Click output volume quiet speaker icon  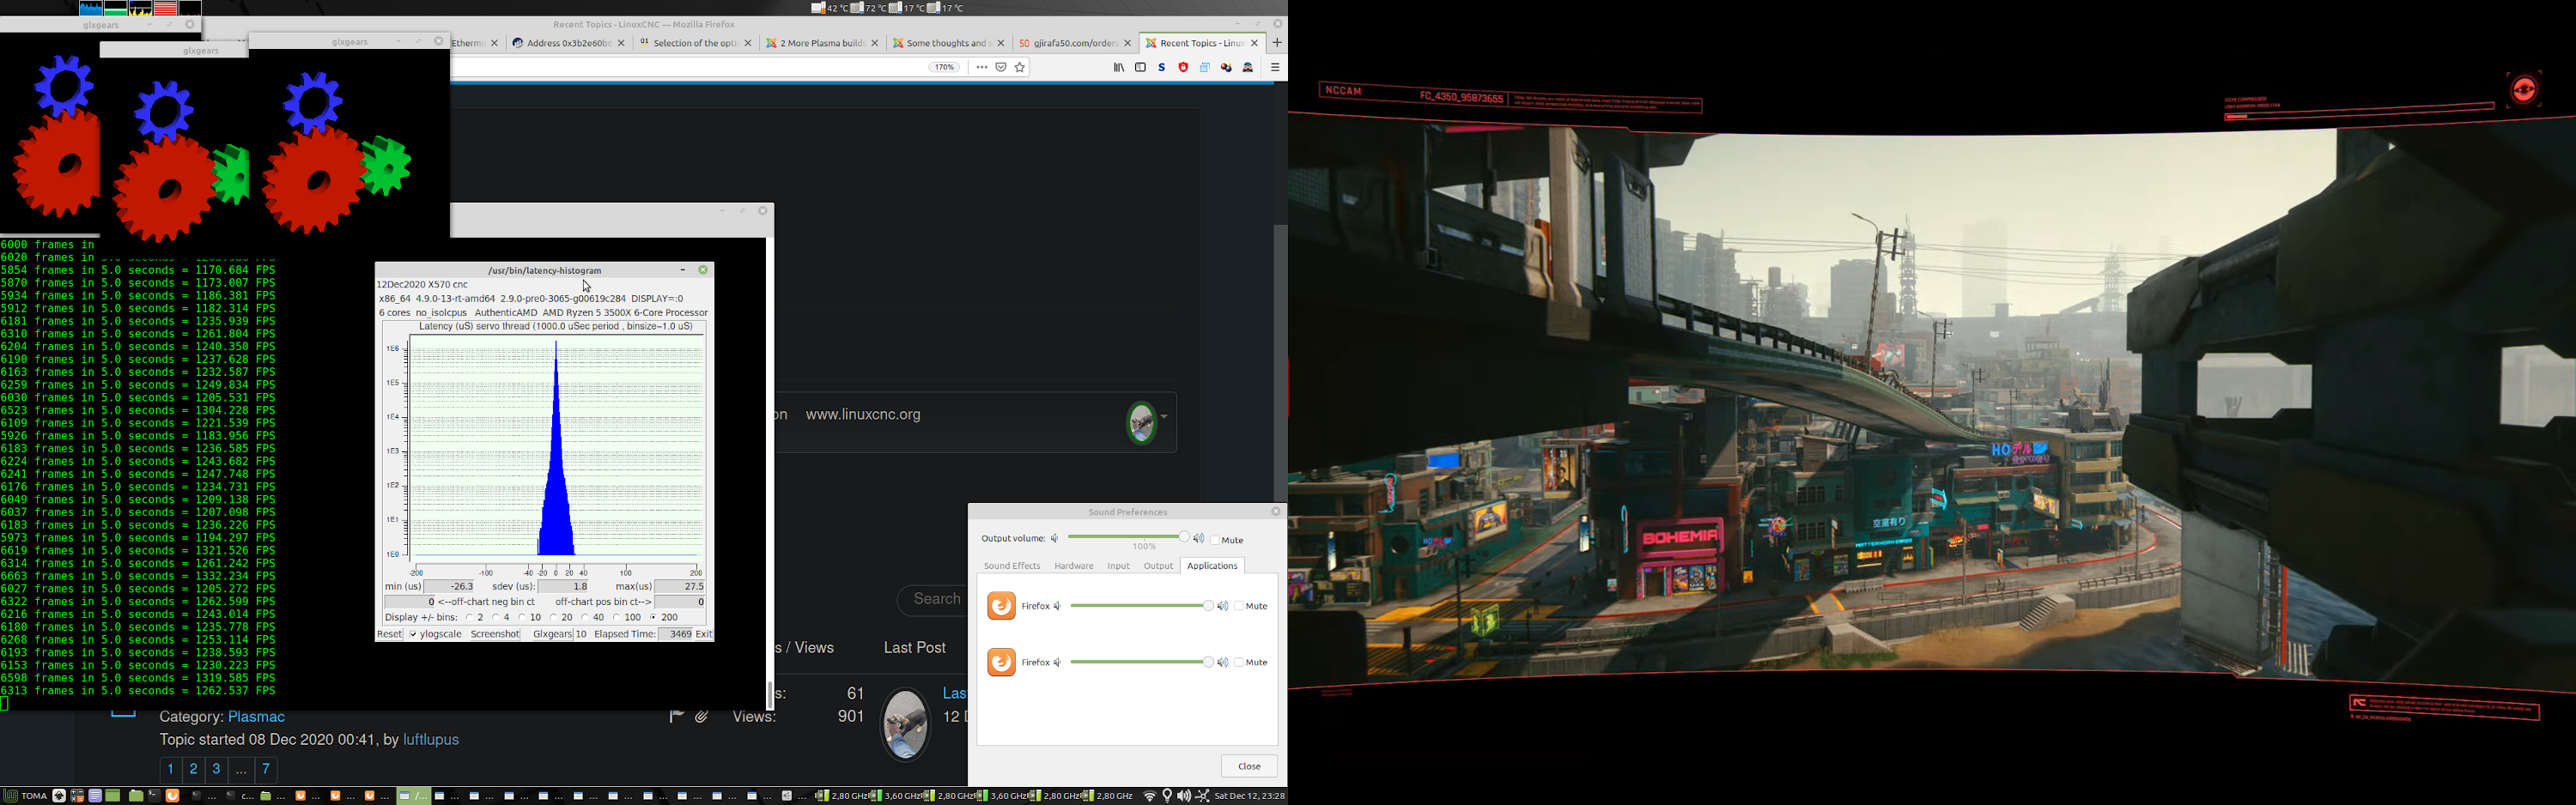pyautogui.click(x=1055, y=539)
